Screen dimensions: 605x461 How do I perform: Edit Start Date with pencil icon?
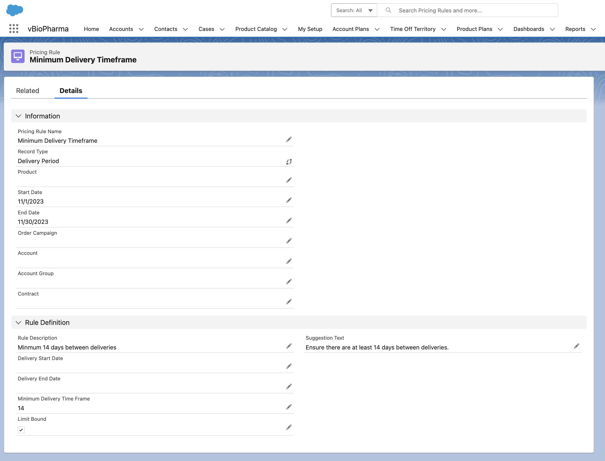pos(289,200)
